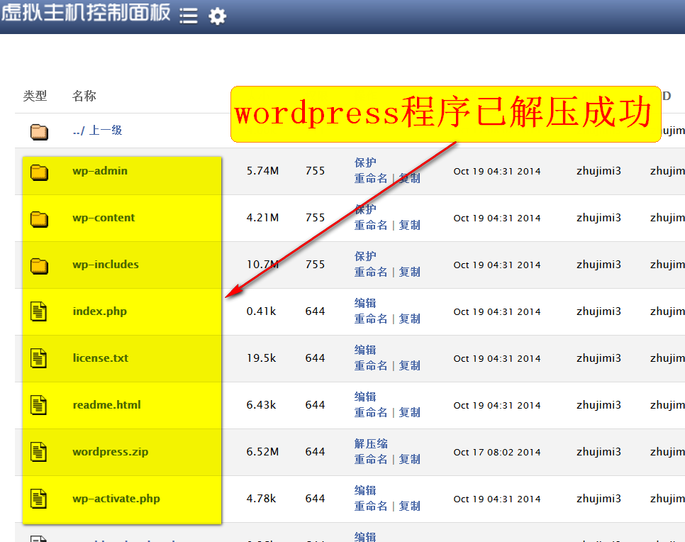
Task: Click 重命名 for index.php
Action: point(370,319)
